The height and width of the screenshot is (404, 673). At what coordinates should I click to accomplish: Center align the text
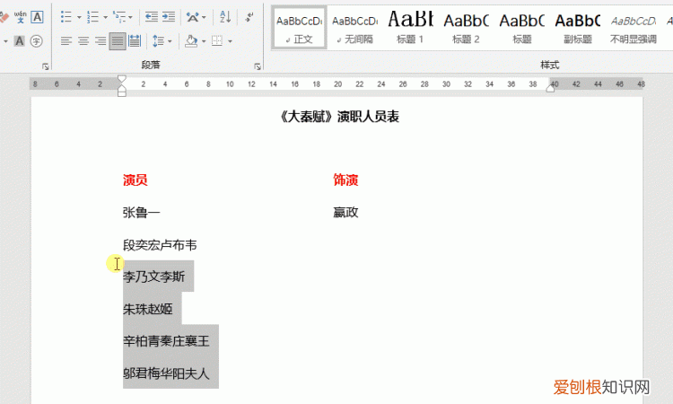point(83,41)
